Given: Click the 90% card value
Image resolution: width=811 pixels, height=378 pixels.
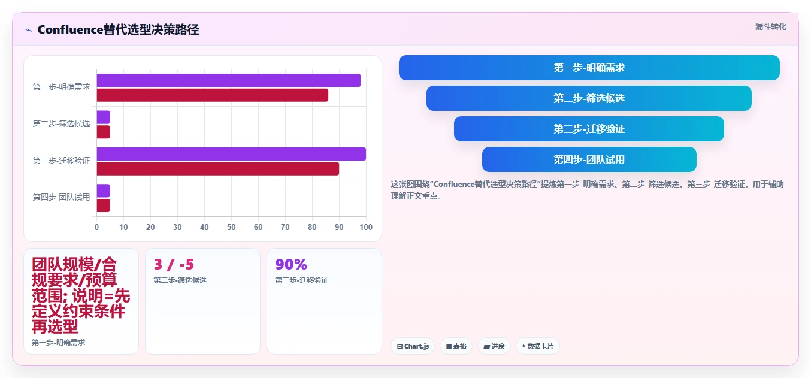Looking at the screenshot, I should click(291, 264).
